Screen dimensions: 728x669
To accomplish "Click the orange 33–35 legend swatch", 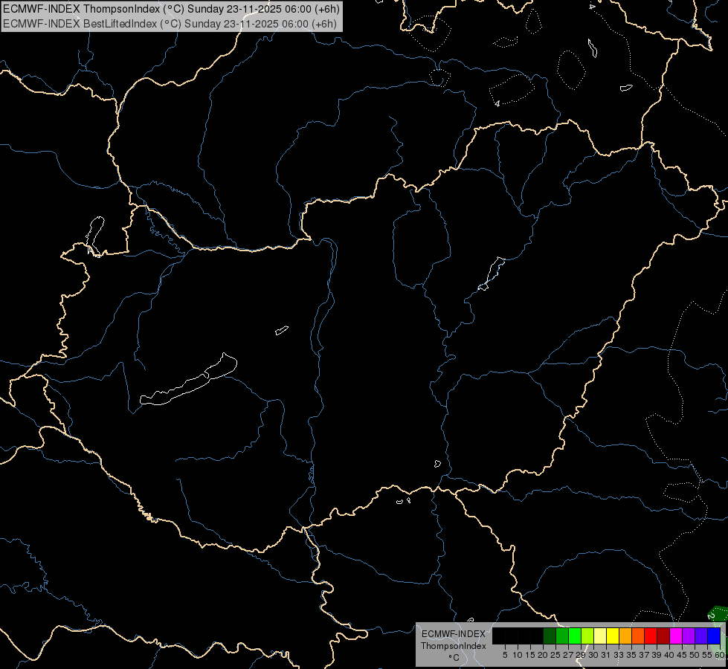I will (x=625, y=636).
